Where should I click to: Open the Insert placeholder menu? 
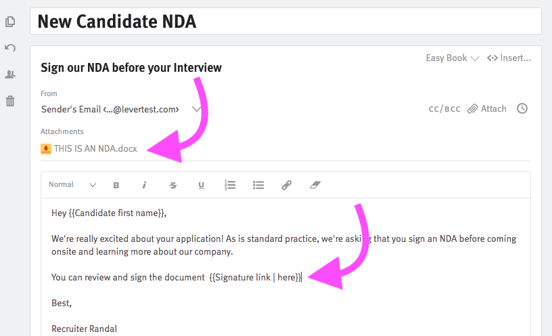click(x=509, y=58)
